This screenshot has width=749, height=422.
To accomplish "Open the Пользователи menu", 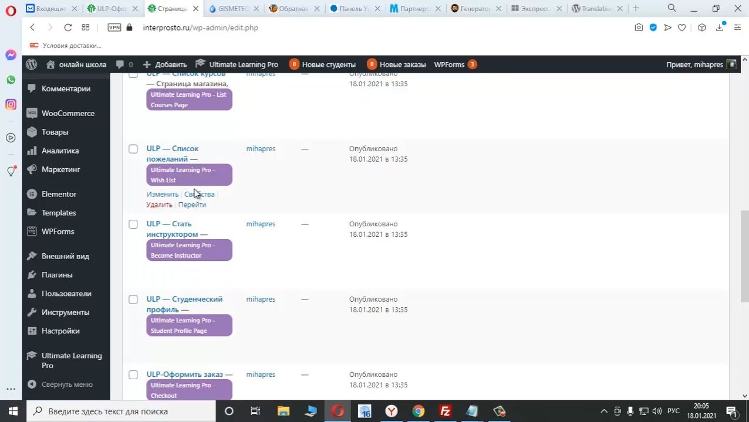I will (x=66, y=294).
